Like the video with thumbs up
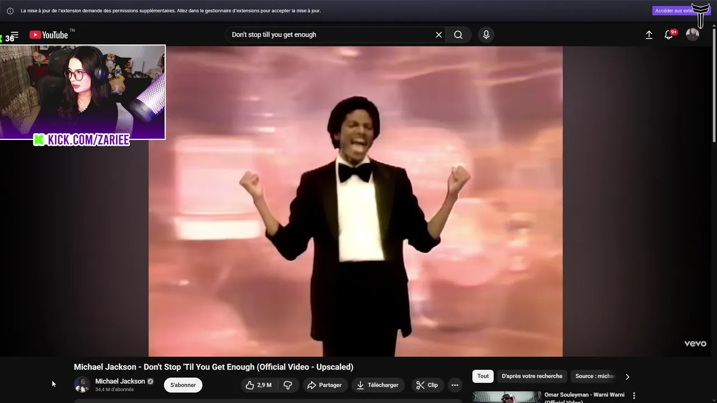 [x=258, y=385]
